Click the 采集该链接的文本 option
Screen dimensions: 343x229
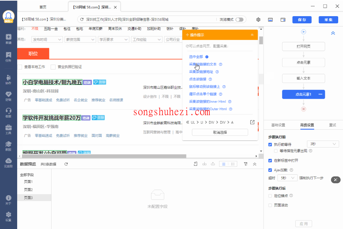(203, 64)
